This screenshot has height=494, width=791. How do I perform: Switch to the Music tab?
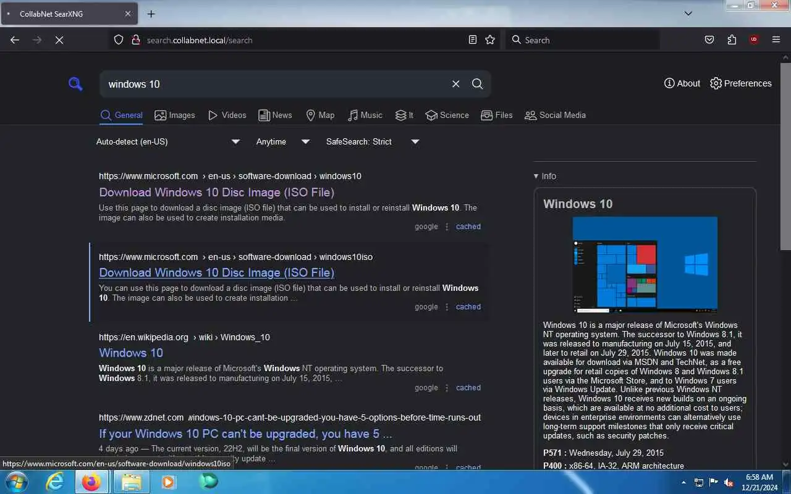(x=365, y=115)
